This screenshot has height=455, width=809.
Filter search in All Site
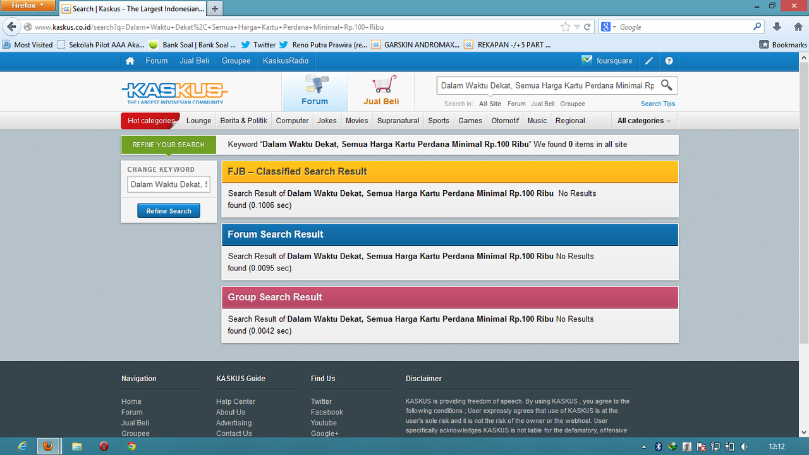490,104
